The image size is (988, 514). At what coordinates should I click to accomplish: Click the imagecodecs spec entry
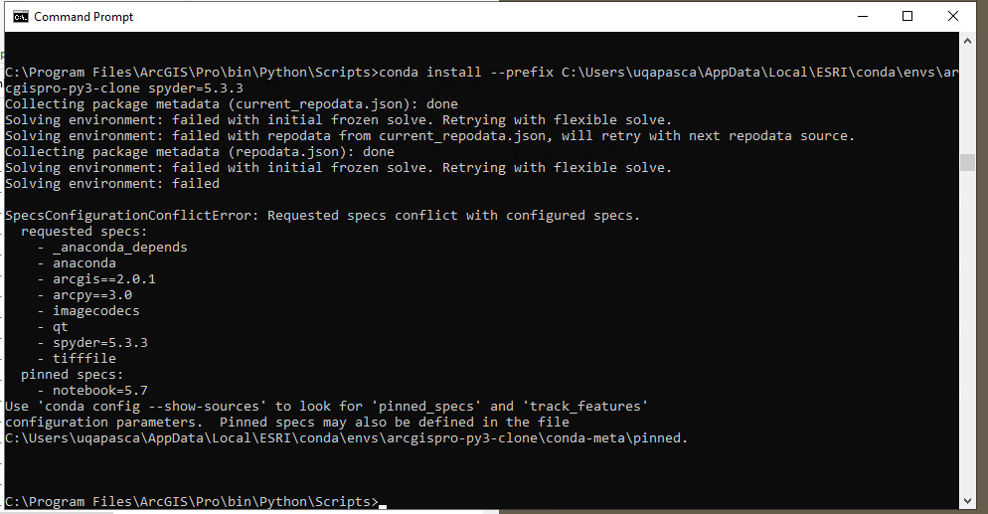[x=96, y=311]
